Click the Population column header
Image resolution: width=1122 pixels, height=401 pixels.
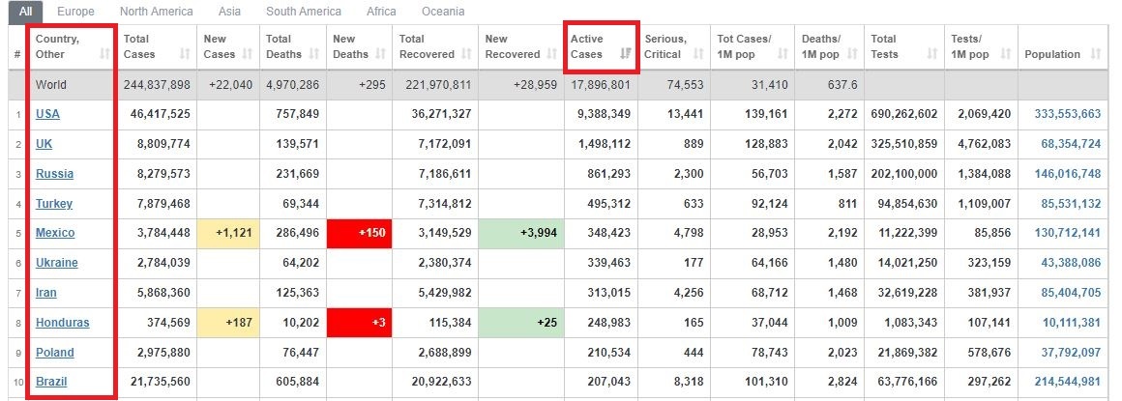coord(1063,47)
